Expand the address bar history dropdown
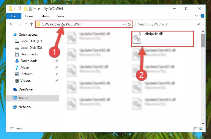 [124, 24]
